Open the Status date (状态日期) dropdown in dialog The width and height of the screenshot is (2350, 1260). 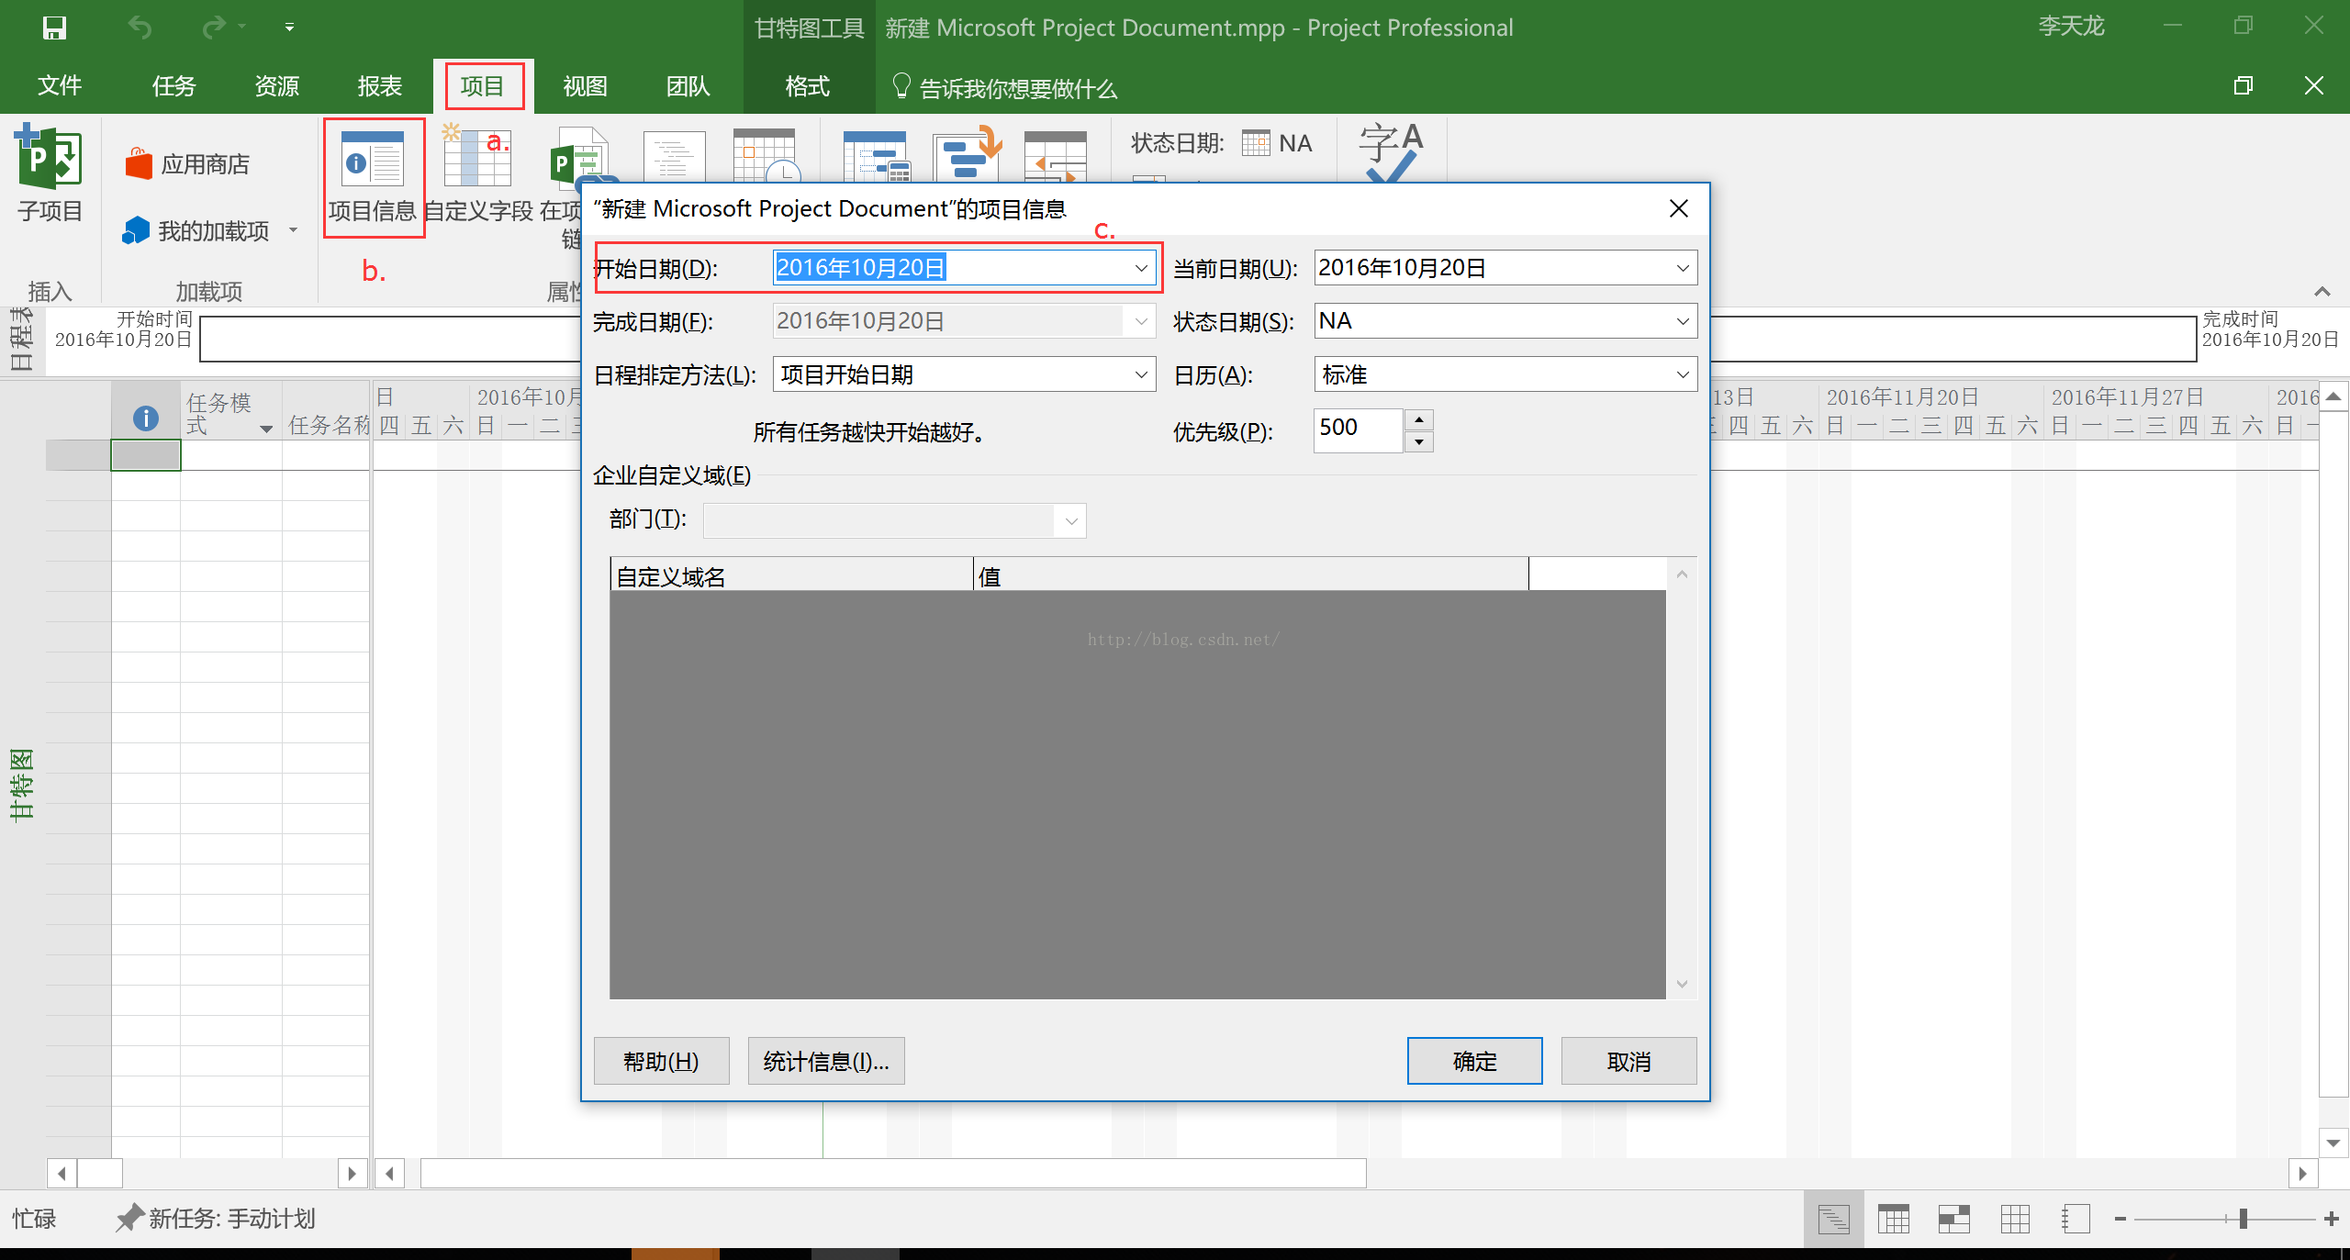point(1683,321)
